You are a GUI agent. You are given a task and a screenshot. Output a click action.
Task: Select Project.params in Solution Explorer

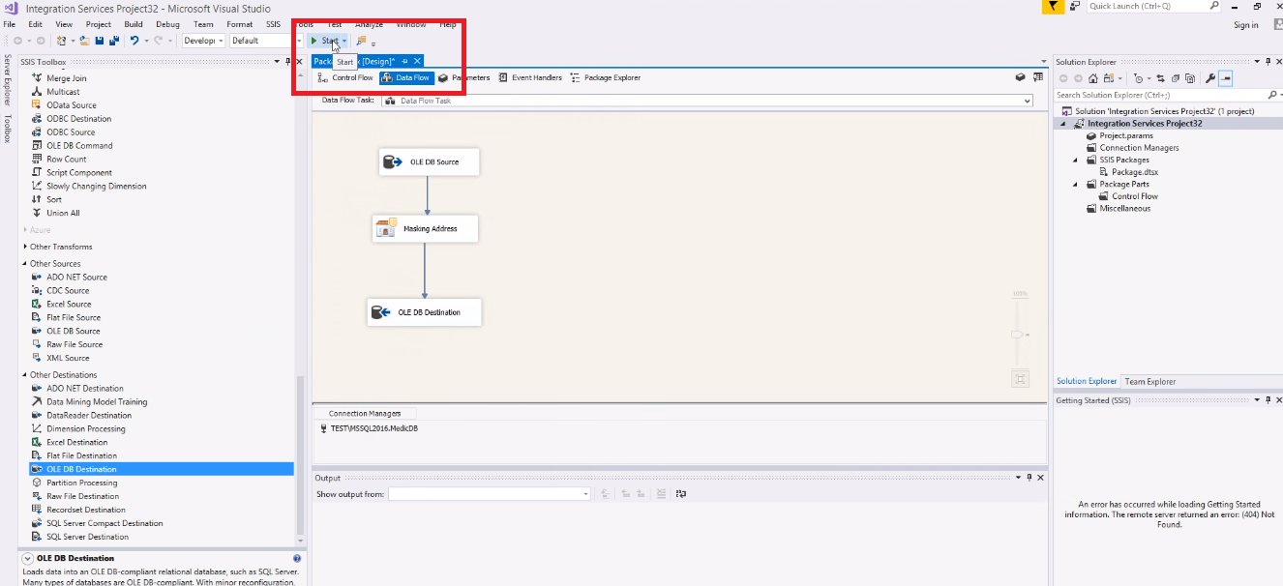(x=1126, y=135)
